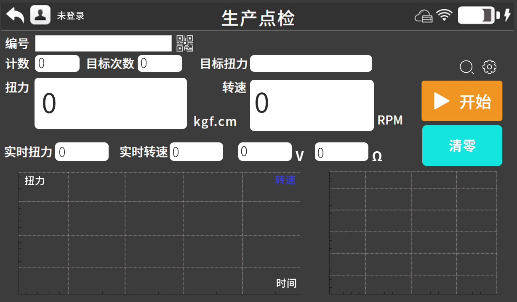517x302 pixels.
Task: Select the 计数 count field
Action: point(57,63)
